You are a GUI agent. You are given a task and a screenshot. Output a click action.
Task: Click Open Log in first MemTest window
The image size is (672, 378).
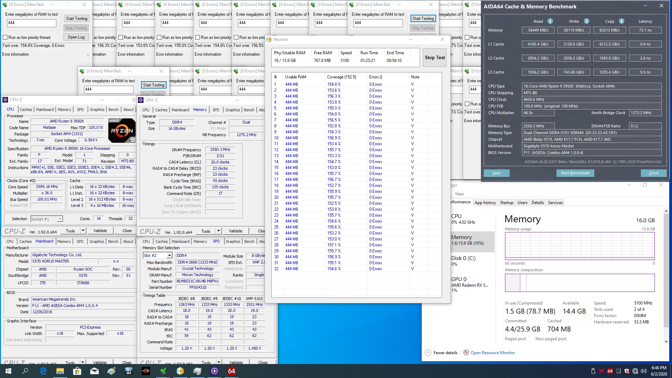(x=76, y=37)
